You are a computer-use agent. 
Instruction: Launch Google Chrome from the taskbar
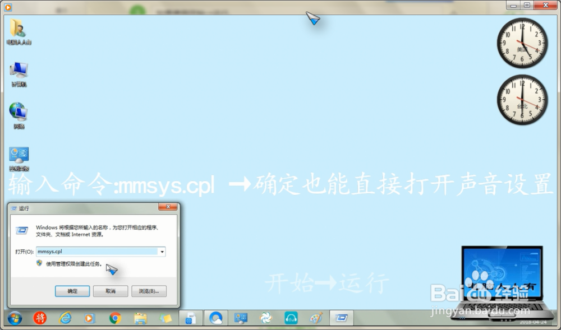coord(115,318)
